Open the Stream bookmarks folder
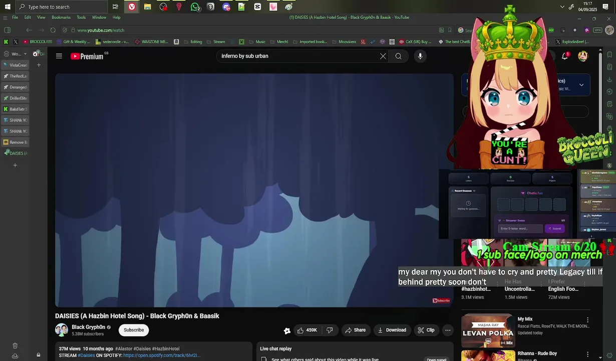The height and width of the screenshot is (361, 616). pyautogui.click(x=216, y=42)
